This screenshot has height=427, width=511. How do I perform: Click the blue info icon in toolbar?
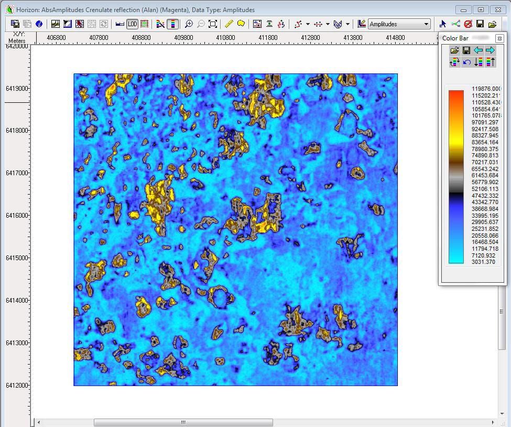pyautogui.click(x=39, y=24)
